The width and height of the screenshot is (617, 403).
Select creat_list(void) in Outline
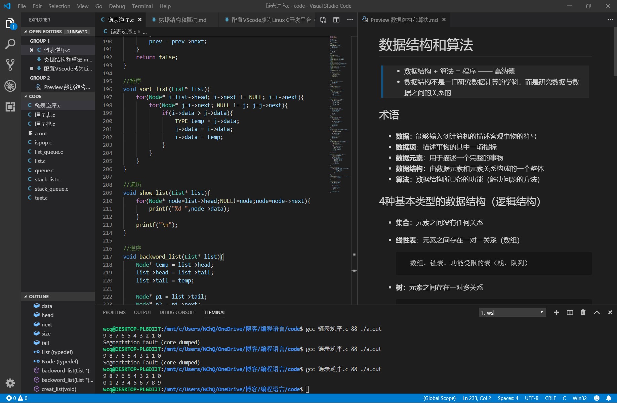(x=58, y=389)
